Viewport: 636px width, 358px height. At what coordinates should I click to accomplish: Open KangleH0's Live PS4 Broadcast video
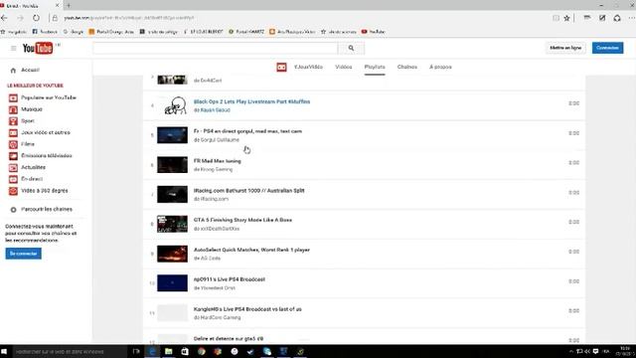[x=247, y=309]
